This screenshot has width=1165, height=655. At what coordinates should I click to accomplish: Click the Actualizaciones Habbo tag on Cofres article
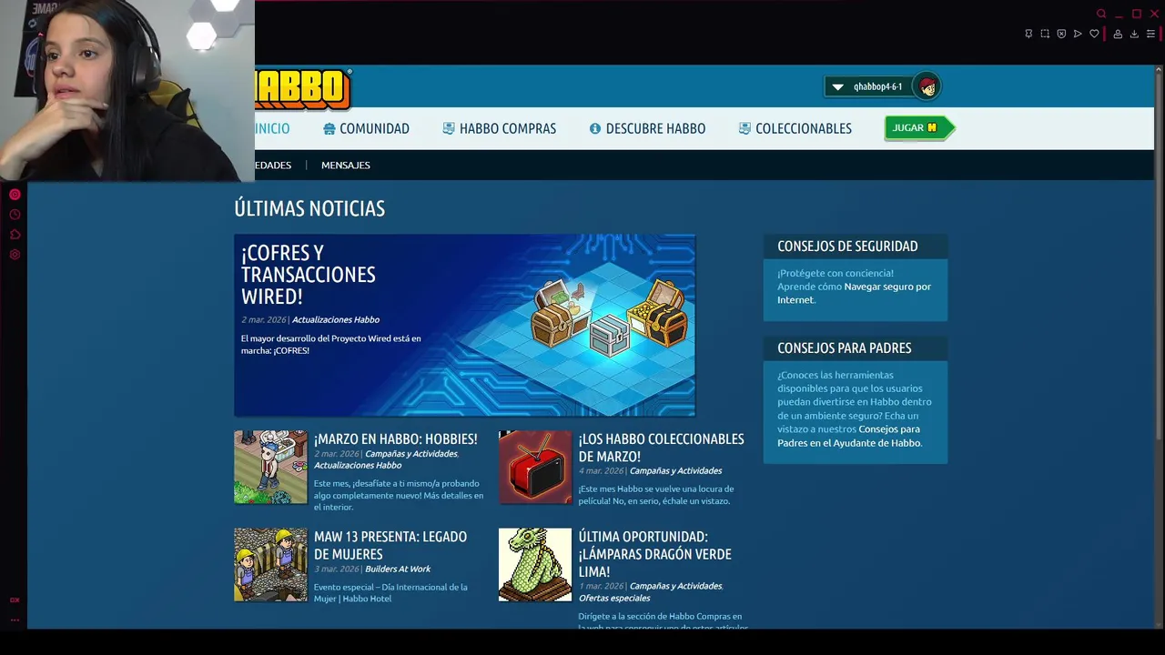[x=336, y=319]
